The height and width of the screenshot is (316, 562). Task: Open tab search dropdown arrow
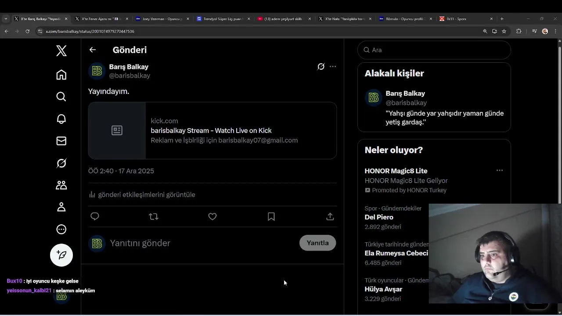pyautogui.click(x=5, y=19)
